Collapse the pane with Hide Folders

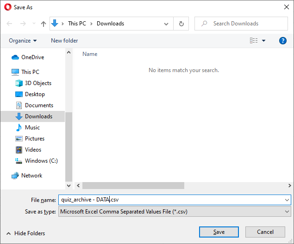point(26,233)
